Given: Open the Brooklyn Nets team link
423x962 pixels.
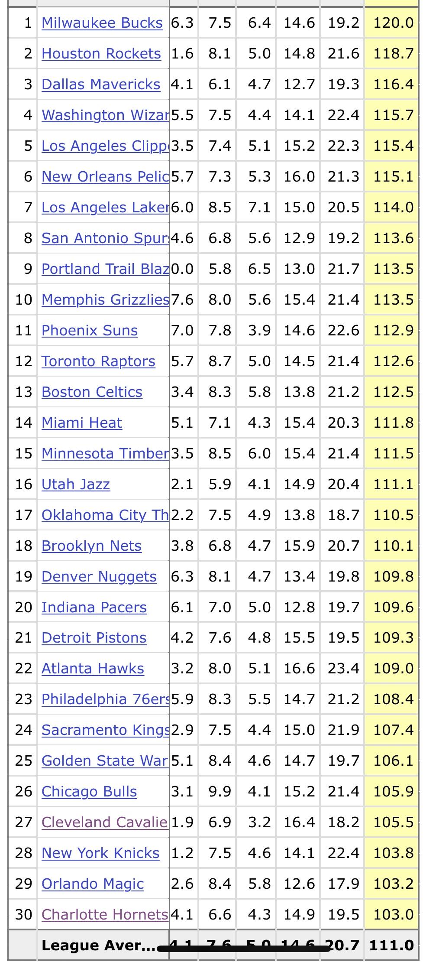Looking at the screenshot, I should pyautogui.click(x=91, y=546).
